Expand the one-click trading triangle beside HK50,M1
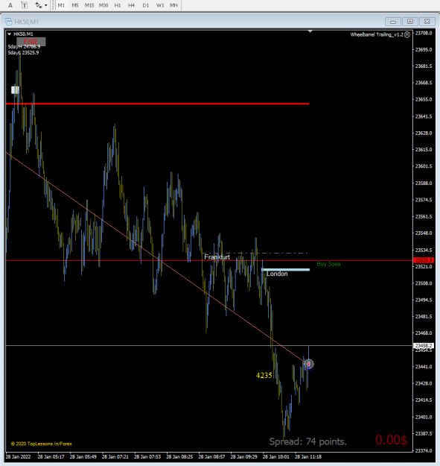Screen dimensions: 440x466 tap(9, 34)
